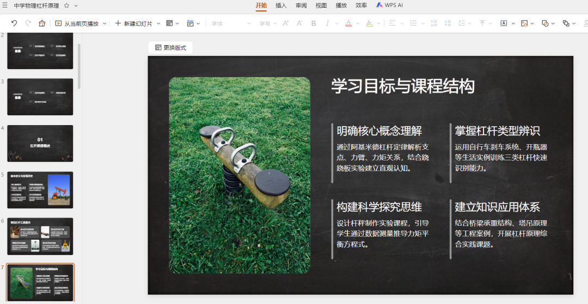Click the slide panel vertical scrollbar
The image size is (588, 304).
[x=79, y=66]
